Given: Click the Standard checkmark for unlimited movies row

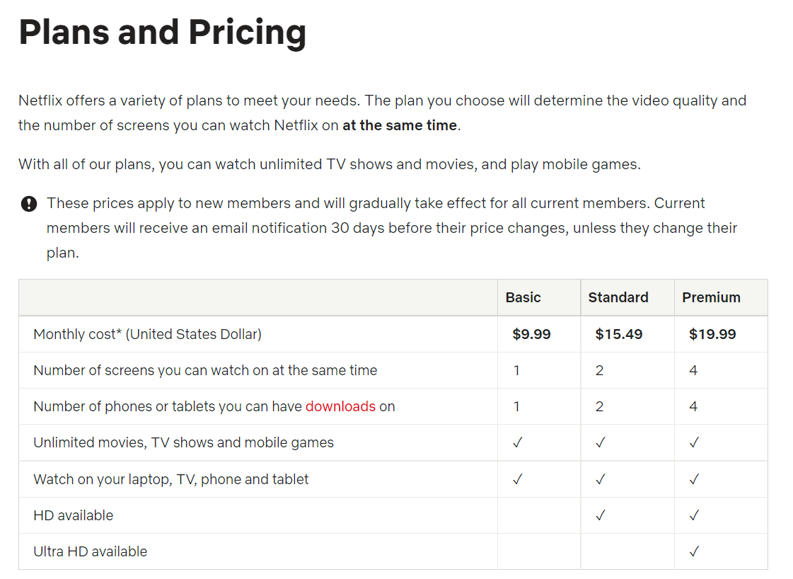Looking at the screenshot, I should [600, 442].
